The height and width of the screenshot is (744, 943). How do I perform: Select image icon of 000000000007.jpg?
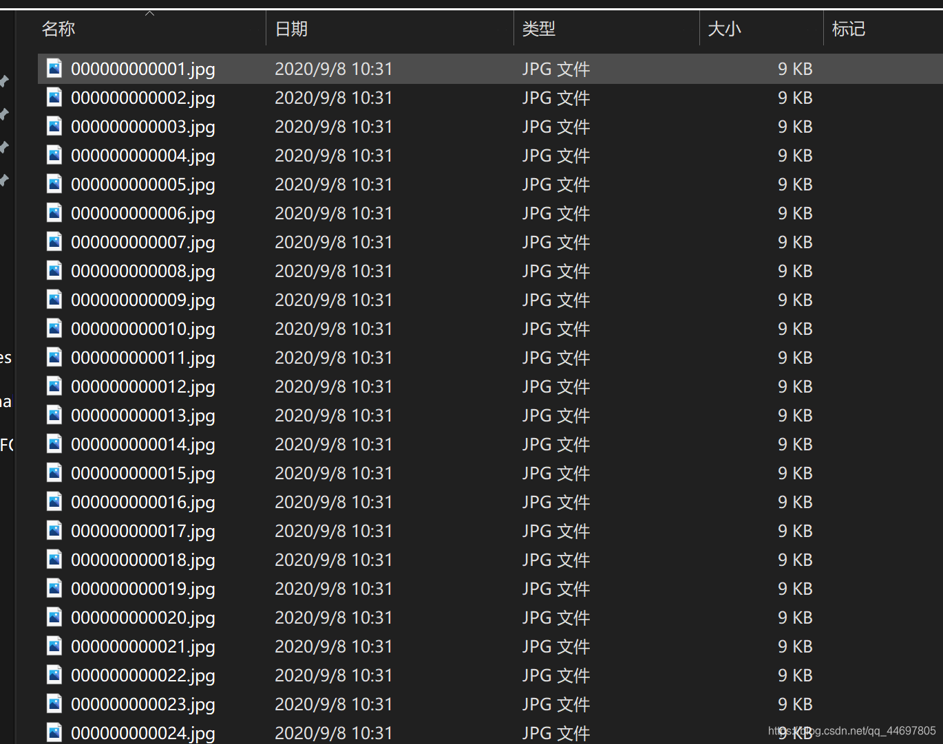pos(54,241)
